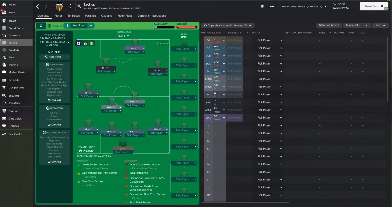The height and width of the screenshot is (207, 392).
Task: Open the Social Feed
Action: click(x=373, y=6)
